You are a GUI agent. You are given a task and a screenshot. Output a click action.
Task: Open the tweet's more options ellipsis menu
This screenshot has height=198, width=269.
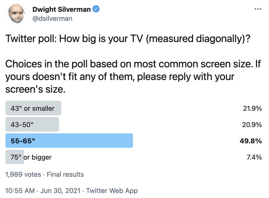[x=257, y=9]
